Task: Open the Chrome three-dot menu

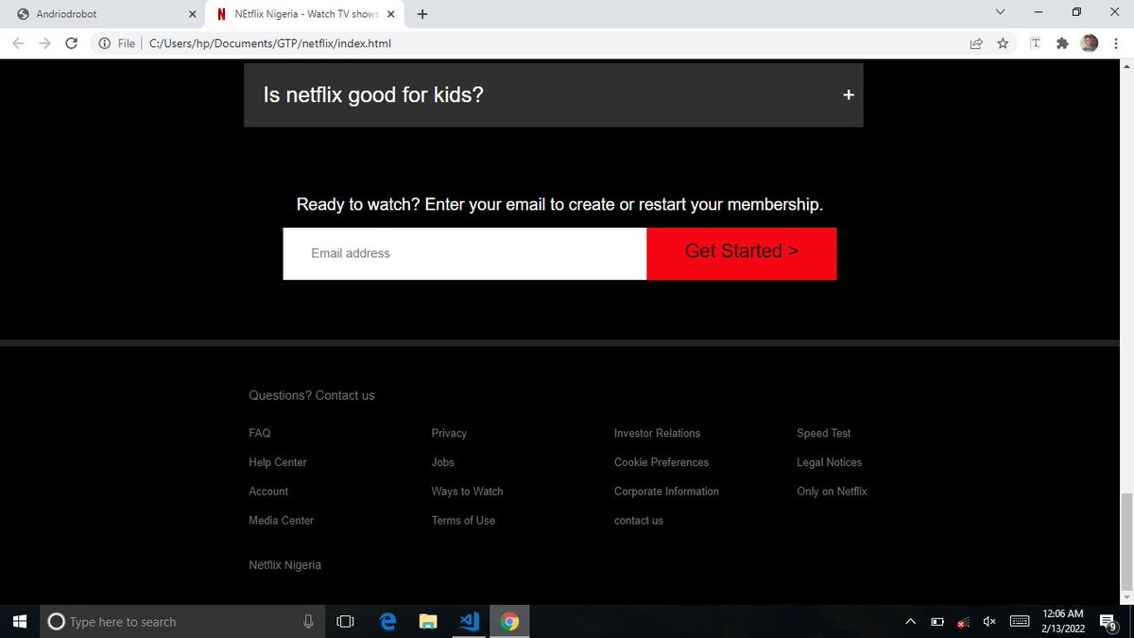Action: (x=1116, y=43)
